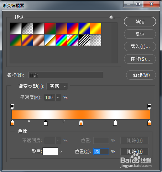Screen dimensions: 162x172
Task: Select the left opacity stop
Action: 12,107
